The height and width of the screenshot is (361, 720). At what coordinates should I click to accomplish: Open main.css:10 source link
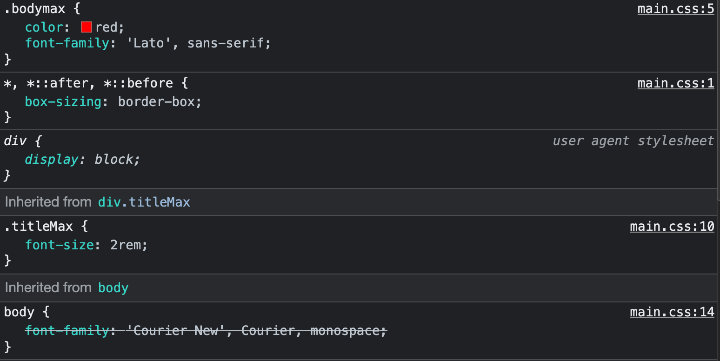point(672,226)
